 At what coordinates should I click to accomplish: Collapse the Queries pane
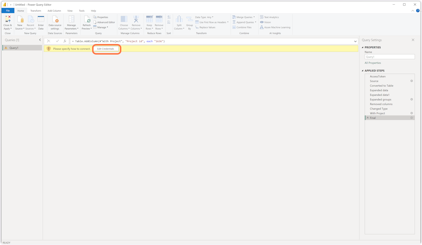40,40
